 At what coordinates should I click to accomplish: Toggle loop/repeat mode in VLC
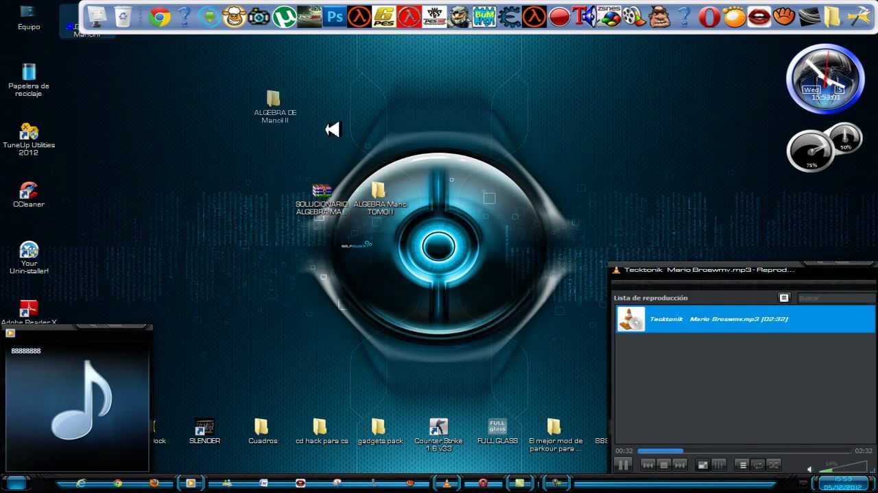point(758,465)
